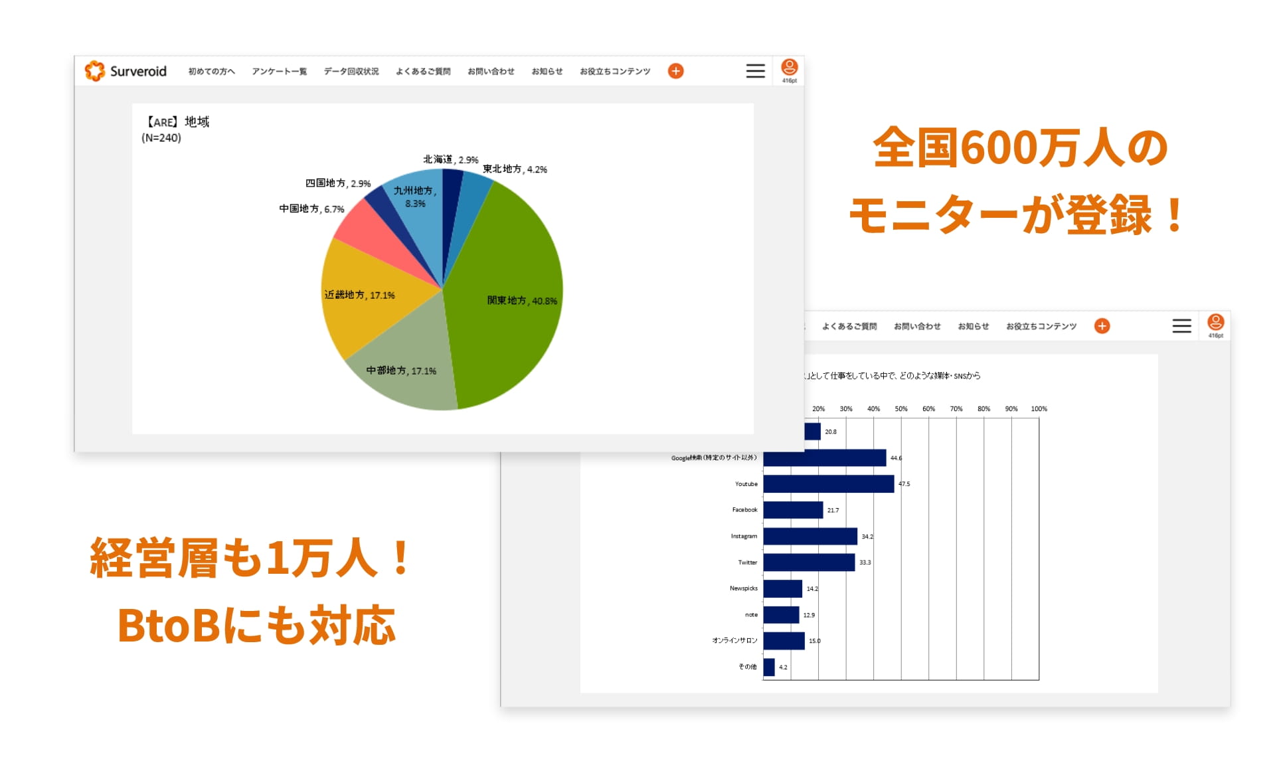
Task: Click the orange plus icon on bottom navbar
Action: point(1101,326)
